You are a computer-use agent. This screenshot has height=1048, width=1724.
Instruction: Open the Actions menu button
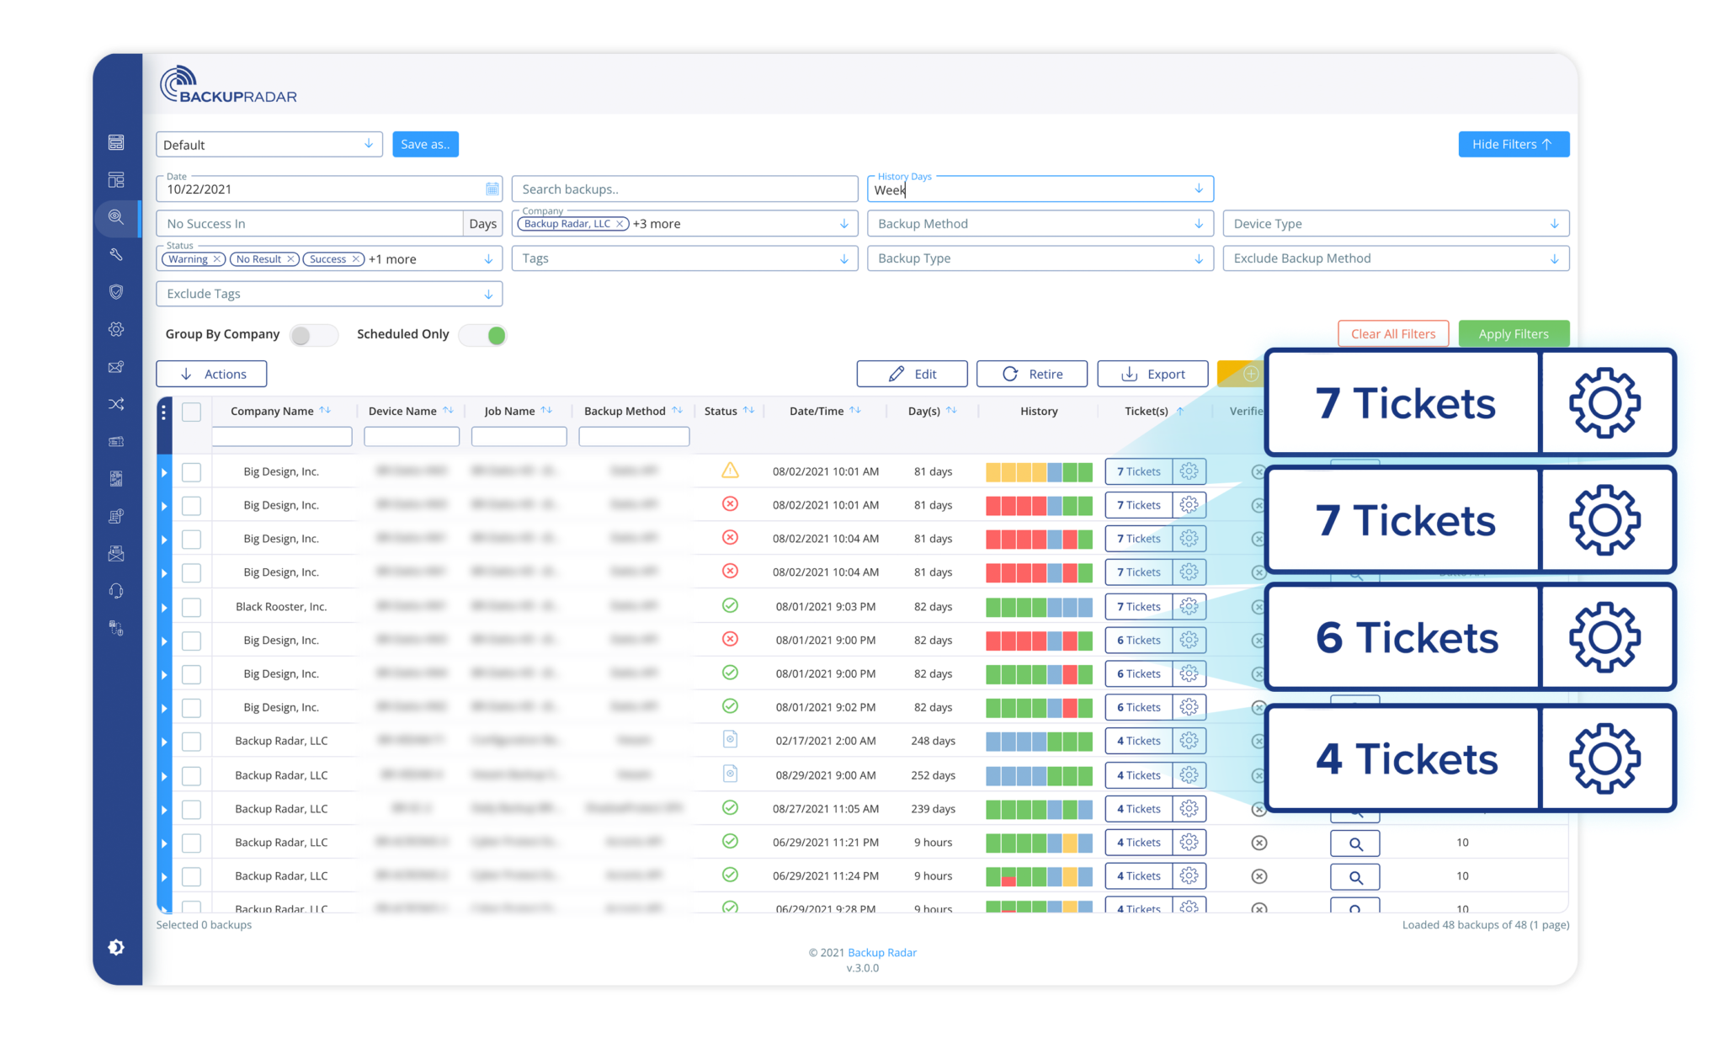point(211,374)
